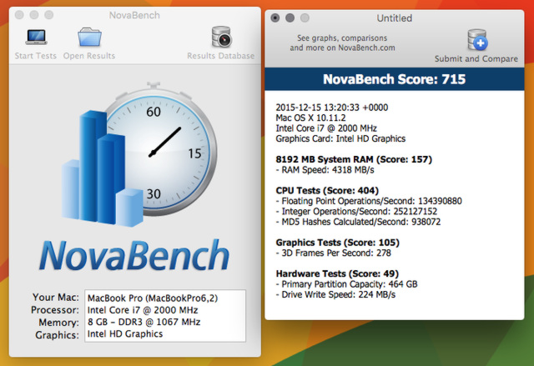The width and height of the screenshot is (534, 366).
Task: Click Hardware Tests (Score: 49) heading
Action: (337, 273)
